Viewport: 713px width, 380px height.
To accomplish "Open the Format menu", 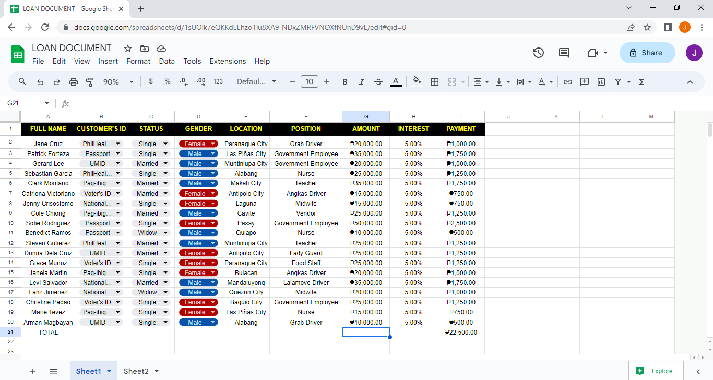I will [138, 61].
